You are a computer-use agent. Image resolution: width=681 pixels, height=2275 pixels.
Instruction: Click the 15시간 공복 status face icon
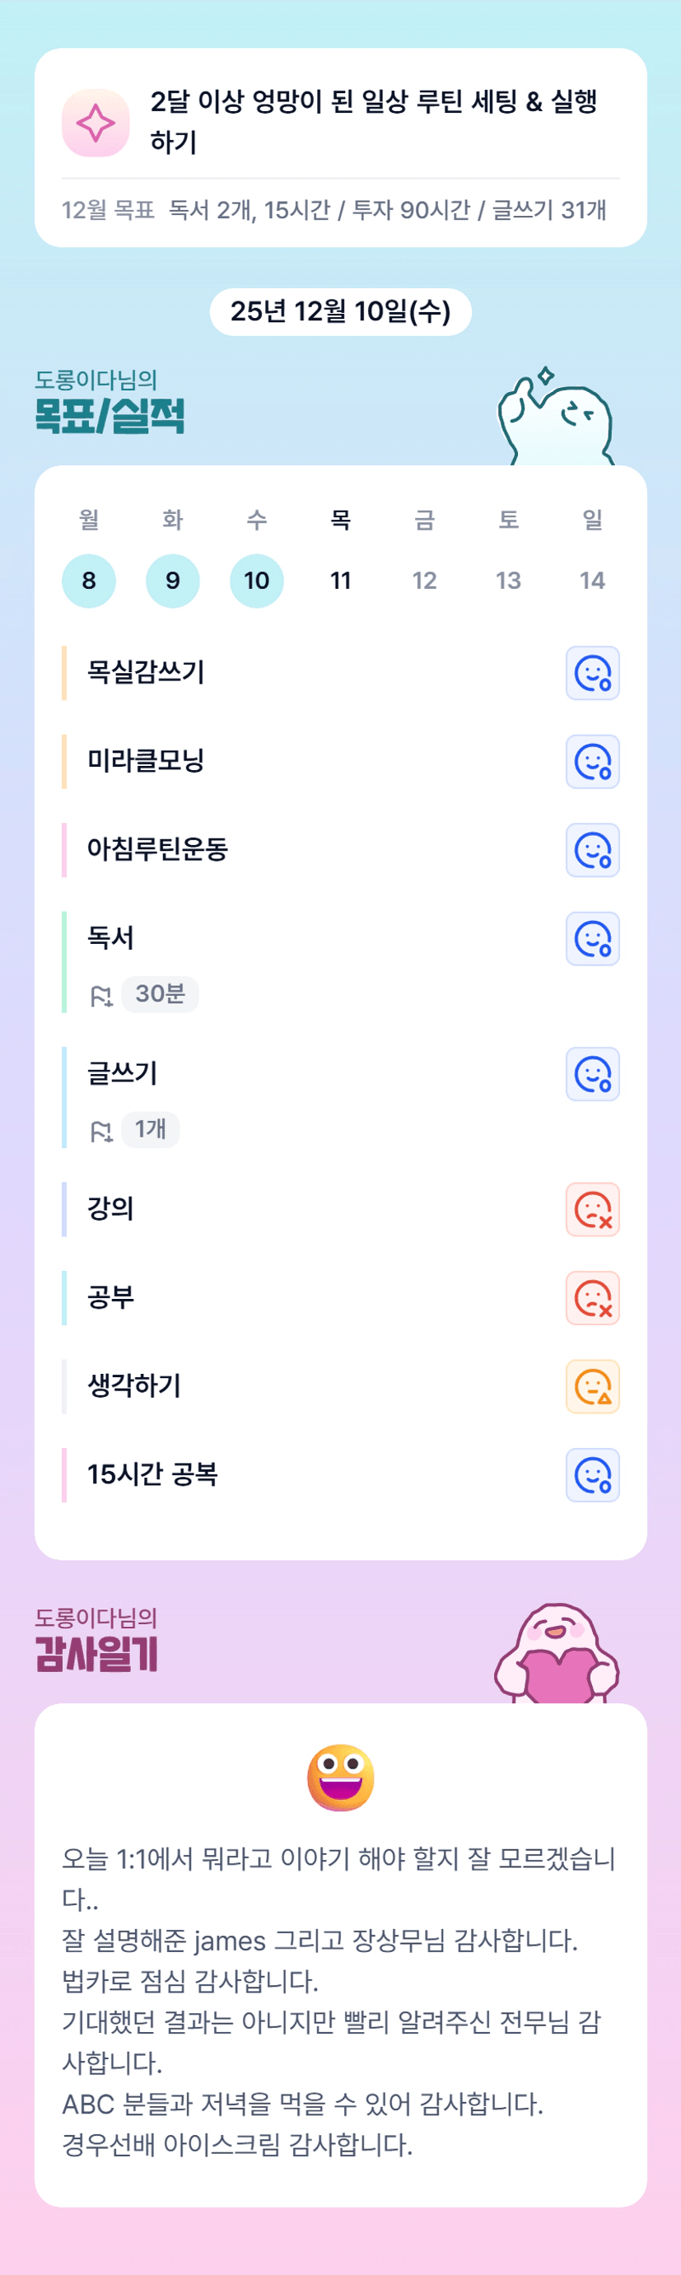point(592,1474)
